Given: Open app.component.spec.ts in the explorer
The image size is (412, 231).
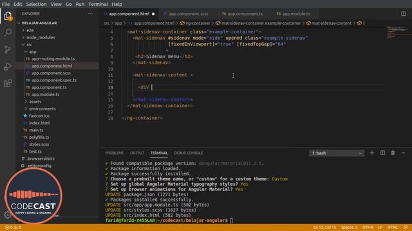Looking at the screenshot, I should (54, 80).
